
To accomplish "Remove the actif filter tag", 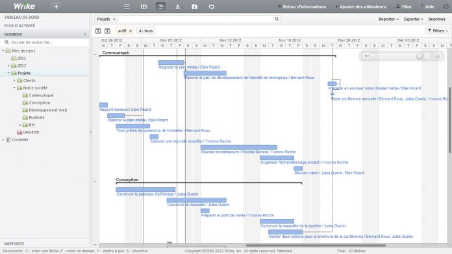I will pyautogui.click(x=131, y=31).
